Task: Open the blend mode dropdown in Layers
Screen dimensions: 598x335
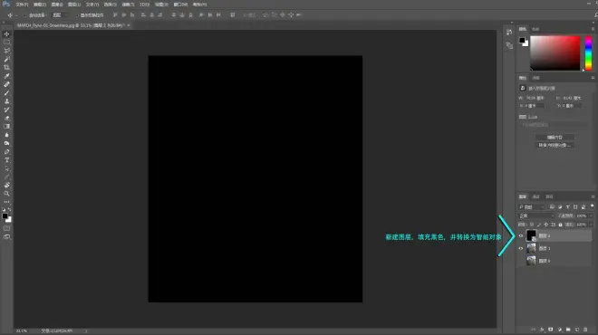Action: click(536, 215)
